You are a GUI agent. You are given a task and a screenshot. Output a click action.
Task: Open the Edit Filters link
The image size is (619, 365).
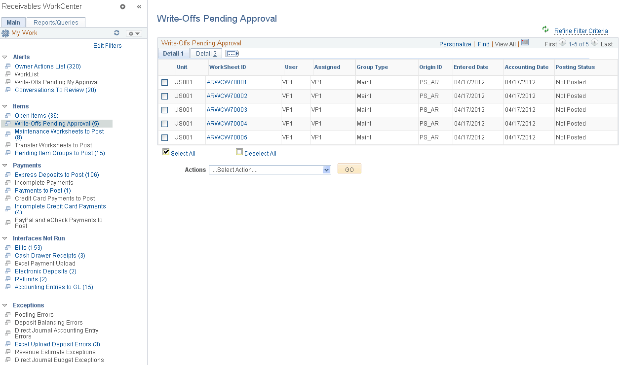coord(109,45)
